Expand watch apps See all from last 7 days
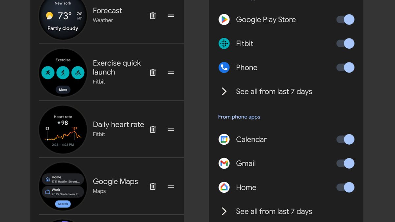This screenshot has height=222, width=395. click(274, 91)
